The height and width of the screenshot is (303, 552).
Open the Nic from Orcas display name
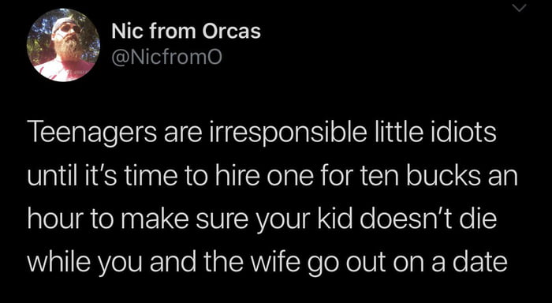(x=186, y=31)
